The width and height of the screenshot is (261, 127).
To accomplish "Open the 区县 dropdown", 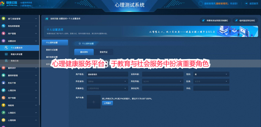I will tap(211, 81).
